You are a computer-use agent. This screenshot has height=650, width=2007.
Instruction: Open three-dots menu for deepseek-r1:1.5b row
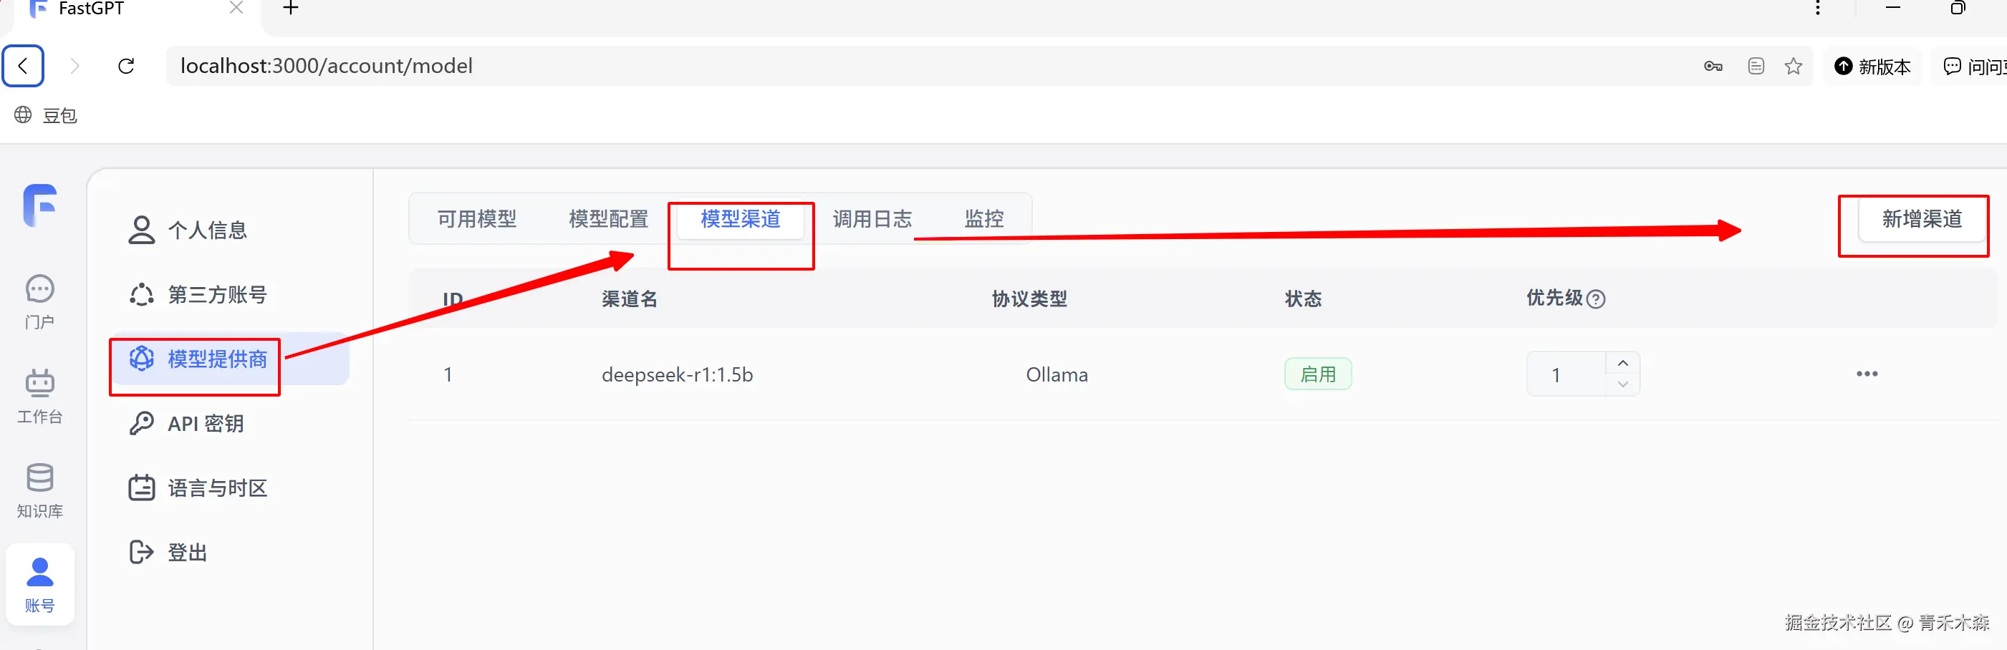(1867, 374)
